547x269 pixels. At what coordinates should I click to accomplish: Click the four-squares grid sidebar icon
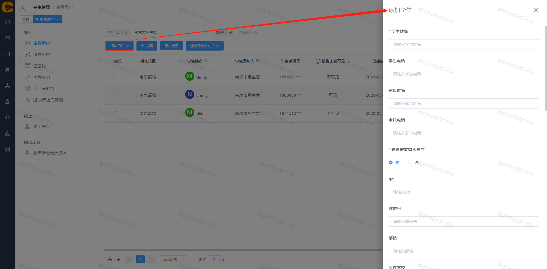tap(7, 149)
